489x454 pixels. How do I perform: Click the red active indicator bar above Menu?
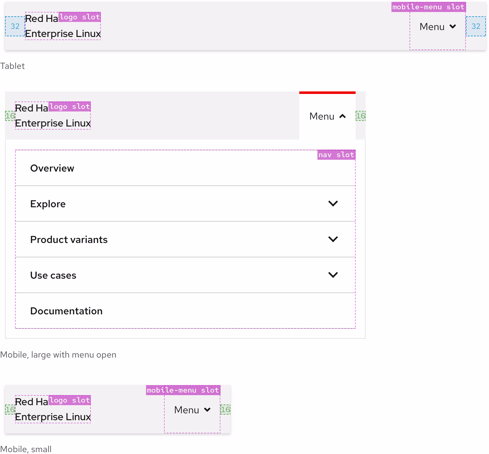[327, 93]
